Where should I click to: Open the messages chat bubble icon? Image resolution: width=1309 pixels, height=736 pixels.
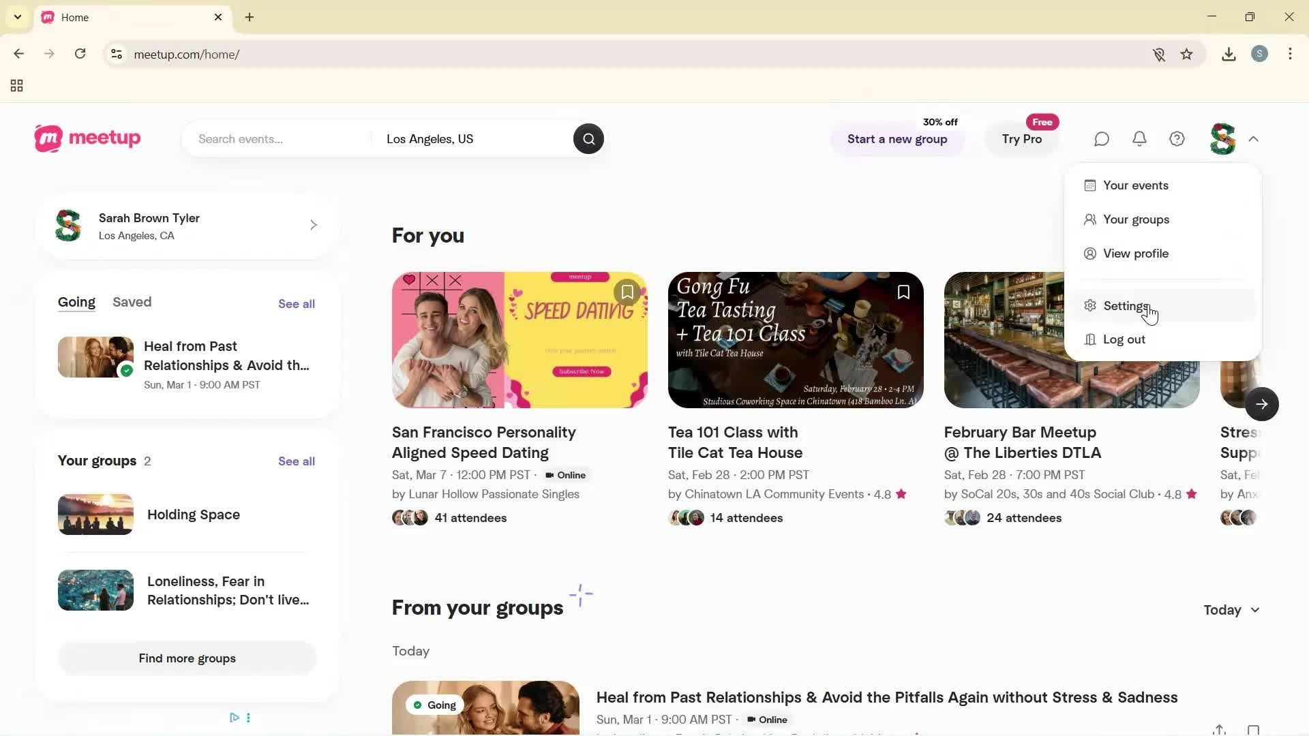1101,138
